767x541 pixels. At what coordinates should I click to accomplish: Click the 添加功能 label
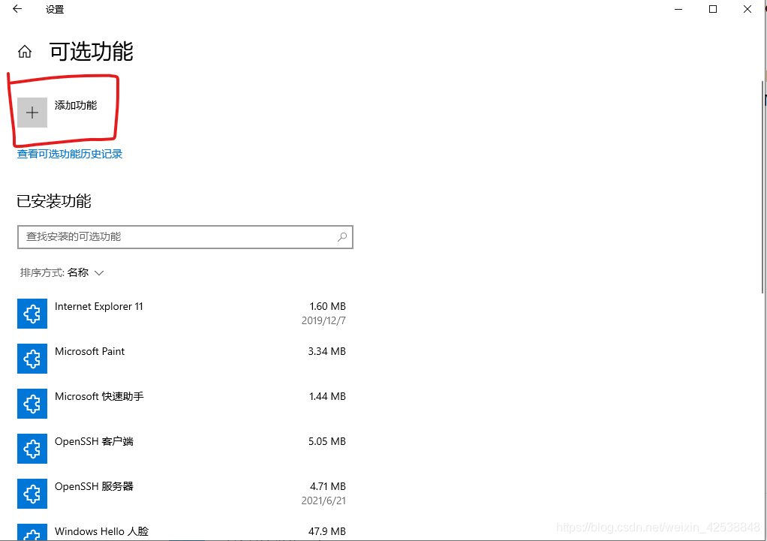pyautogui.click(x=76, y=105)
